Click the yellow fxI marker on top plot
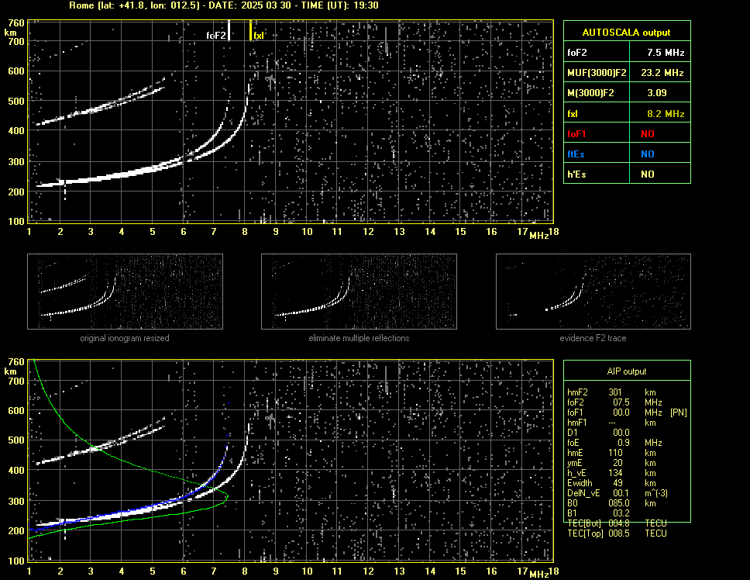The image size is (750, 580). [x=250, y=30]
